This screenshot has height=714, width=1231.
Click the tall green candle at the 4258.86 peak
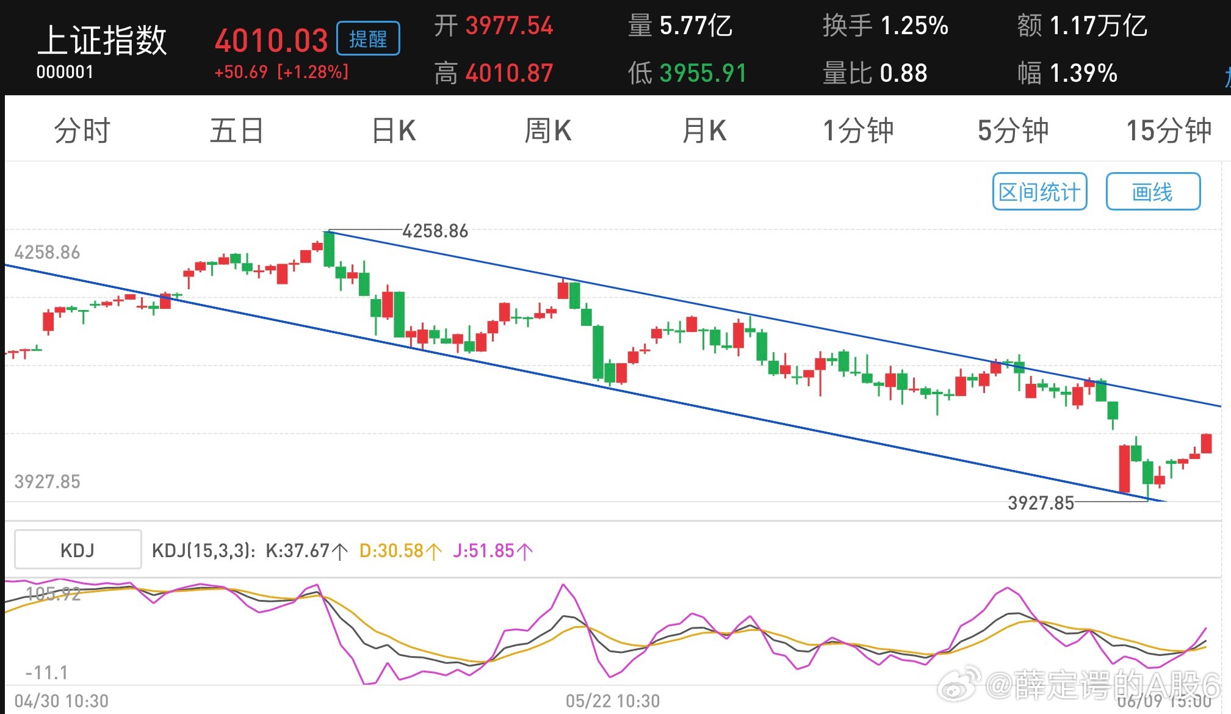coord(329,249)
